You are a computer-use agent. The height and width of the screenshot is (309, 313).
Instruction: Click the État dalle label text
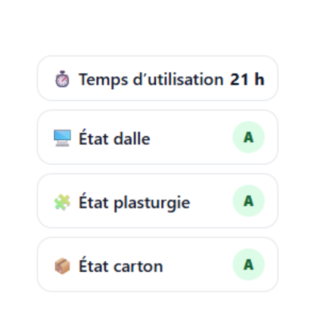114,138
